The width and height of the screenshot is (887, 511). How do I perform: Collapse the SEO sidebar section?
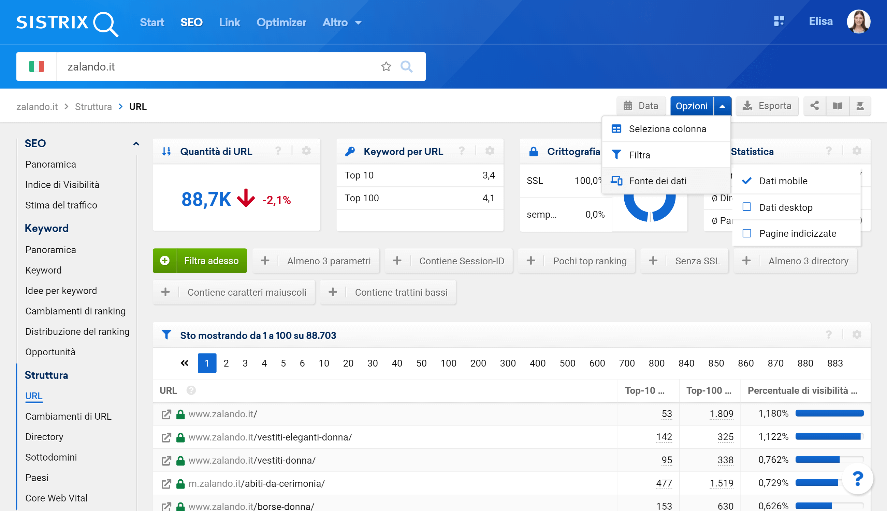click(136, 143)
